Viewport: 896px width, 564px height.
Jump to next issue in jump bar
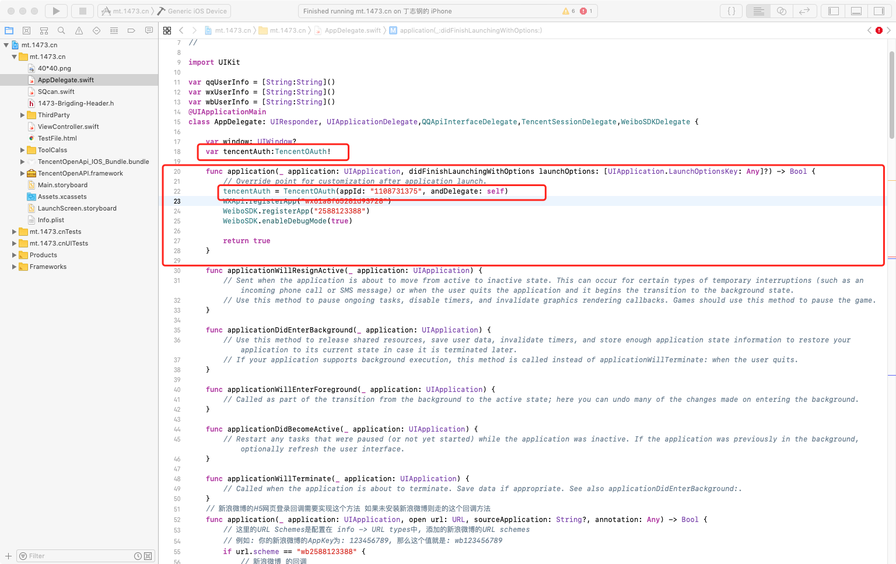(888, 30)
